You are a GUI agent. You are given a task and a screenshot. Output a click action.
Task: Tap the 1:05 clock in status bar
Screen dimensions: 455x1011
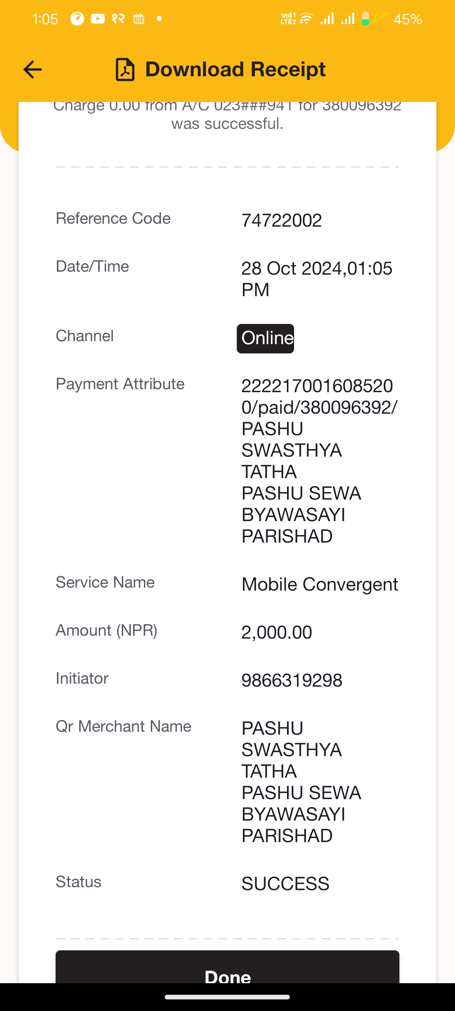45,19
